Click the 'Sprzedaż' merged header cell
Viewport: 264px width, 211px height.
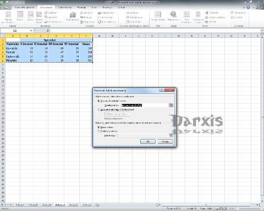[56, 40]
